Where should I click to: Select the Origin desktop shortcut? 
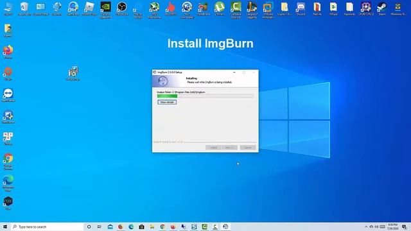(8, 74)
